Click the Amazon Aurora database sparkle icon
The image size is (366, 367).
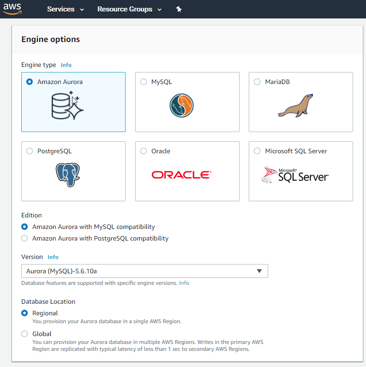point(67,106)
